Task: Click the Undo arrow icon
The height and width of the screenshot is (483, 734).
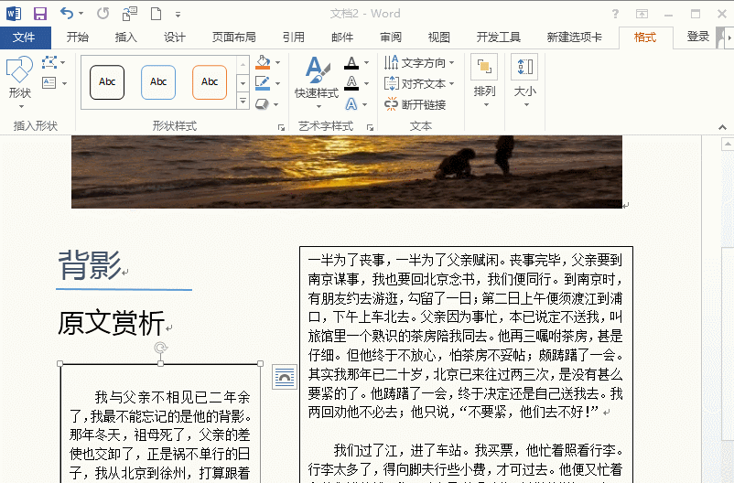Action: click(x=66, y=14)
